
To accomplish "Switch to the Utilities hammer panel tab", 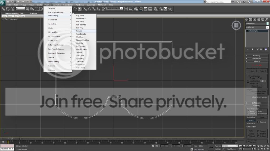I will pos(267,19).
